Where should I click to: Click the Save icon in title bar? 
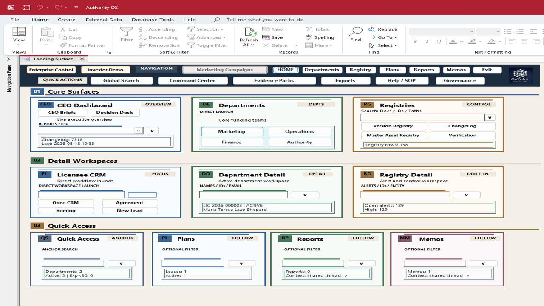(26, 7)
